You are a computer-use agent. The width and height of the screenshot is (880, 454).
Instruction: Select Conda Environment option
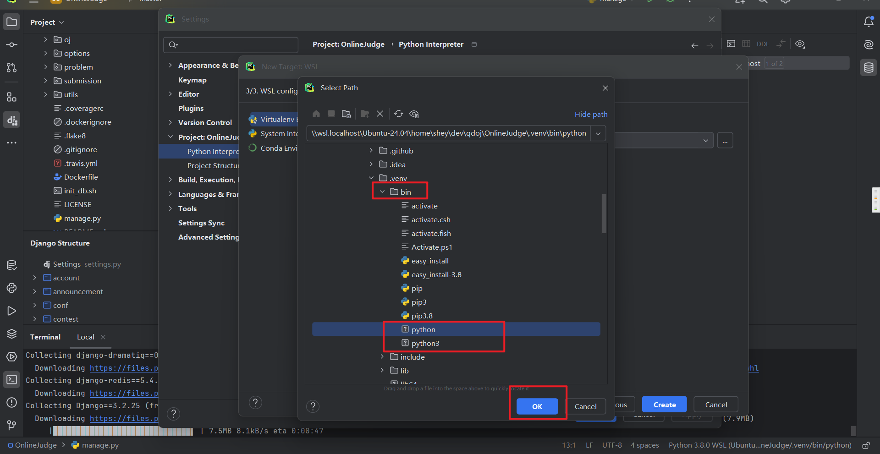(274, 148)
